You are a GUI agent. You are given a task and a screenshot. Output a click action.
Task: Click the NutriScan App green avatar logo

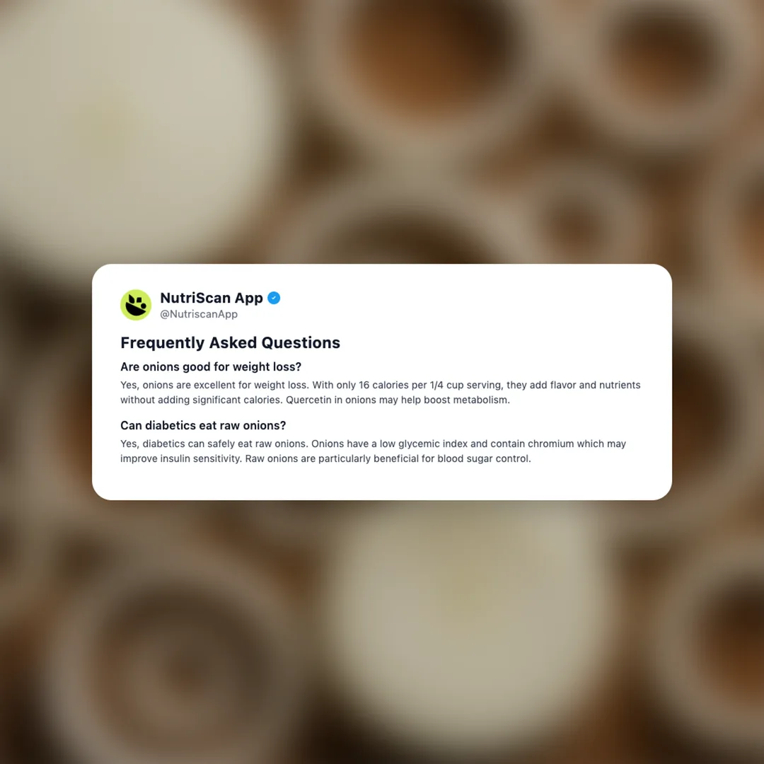[136, 305]
